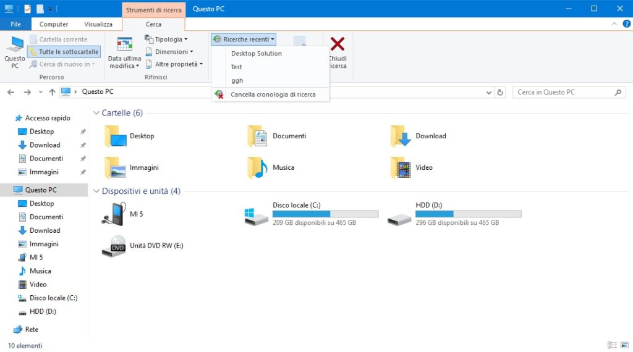
Task: Switch to large icons view in status bar
Action: (625, 345)
